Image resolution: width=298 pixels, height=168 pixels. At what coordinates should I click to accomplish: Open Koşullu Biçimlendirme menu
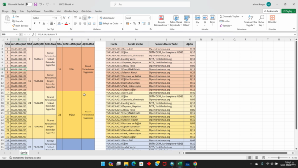pos(161,21)
